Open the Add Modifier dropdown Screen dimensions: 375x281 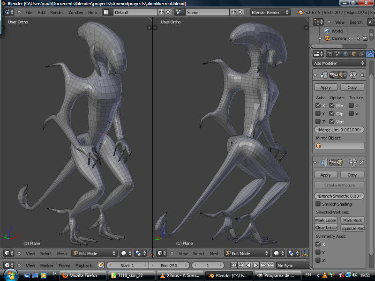tap(339, 63)
